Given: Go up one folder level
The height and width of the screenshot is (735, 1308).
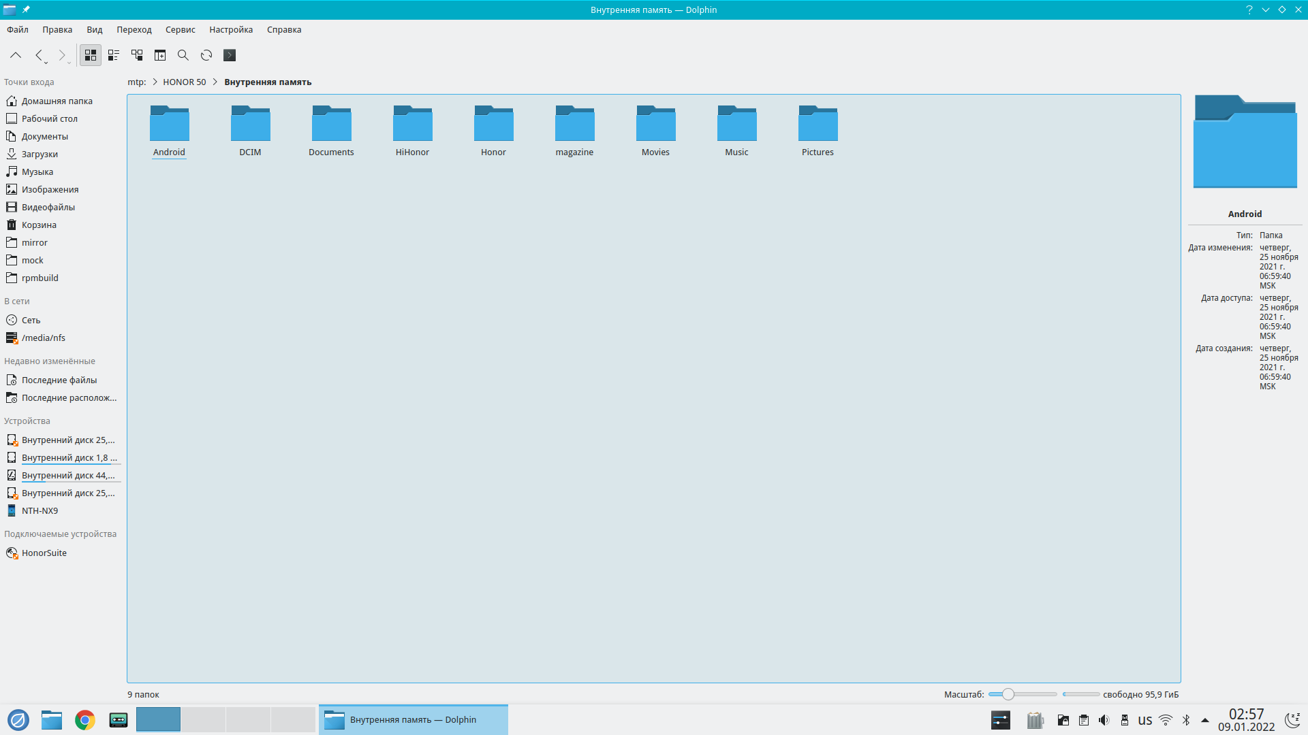Looking at the screenshot, I should tap(16, 55).
